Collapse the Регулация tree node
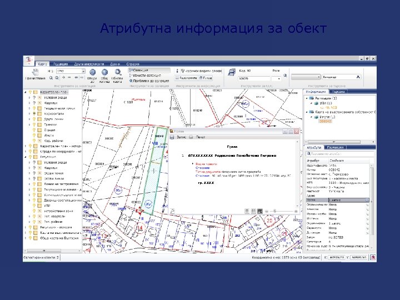400x300 pixels. click(26, 157)
